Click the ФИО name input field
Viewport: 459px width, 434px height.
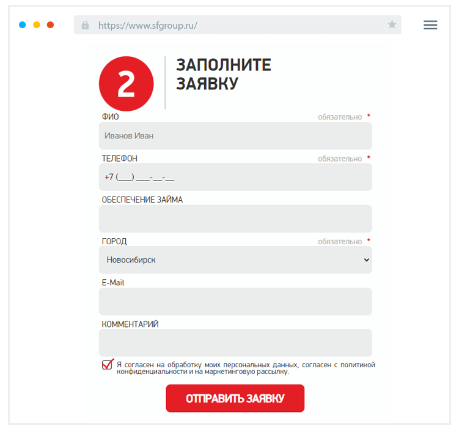click(235, 136)
